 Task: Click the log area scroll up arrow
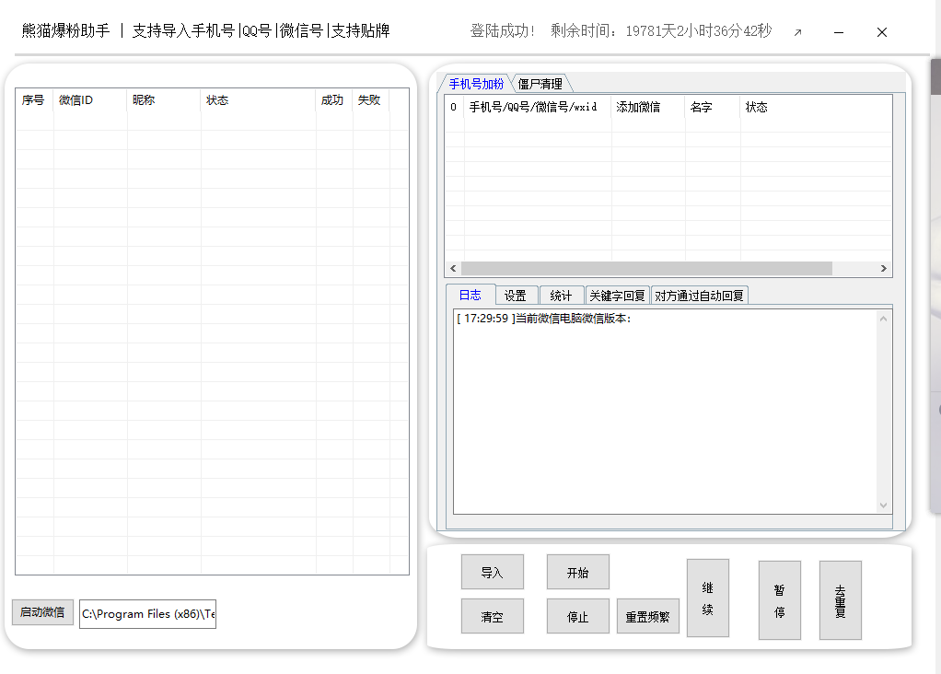[x=883, y=319]
